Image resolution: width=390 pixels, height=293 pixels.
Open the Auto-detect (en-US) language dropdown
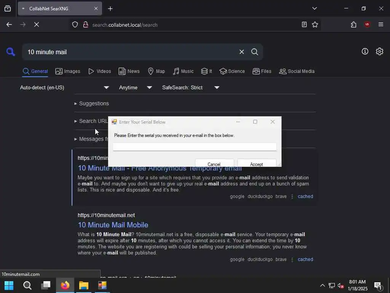pyautogui.click(x=65, y=87)
